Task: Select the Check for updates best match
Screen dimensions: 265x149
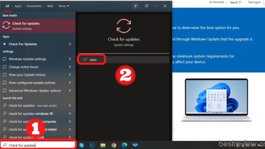Action: (38, 26)
